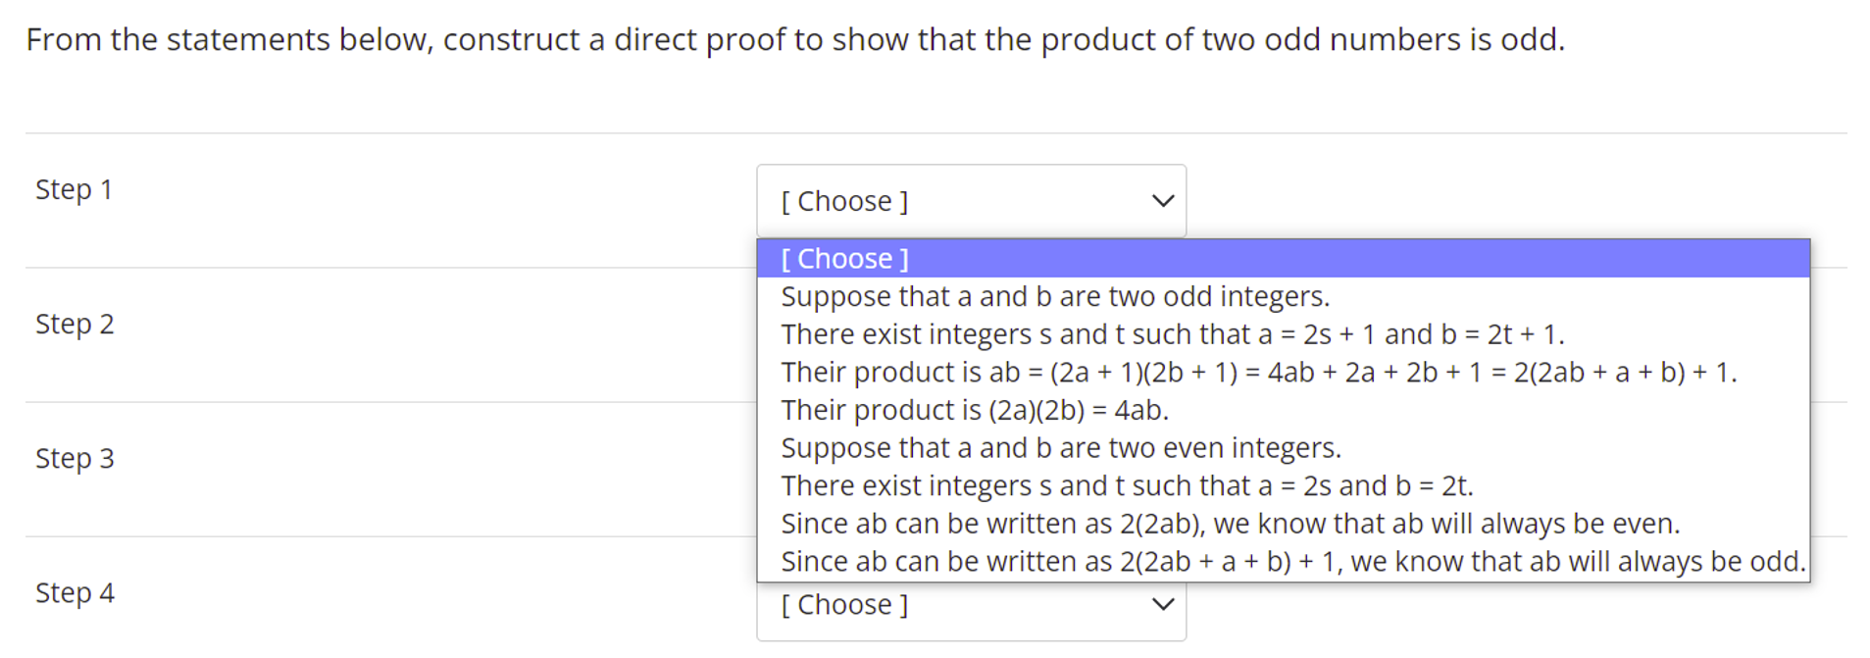
Task: Open the Step 4 dropdown
Action: tap(970, 604)
